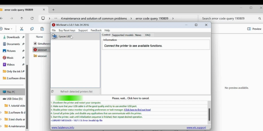The image size is (263, 131).
Task: Open the New dropdown in Explorer
Action: pos(6,29)
